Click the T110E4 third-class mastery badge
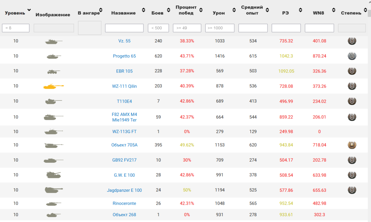Viewport: 371px width, 222px height. point(352,101)
